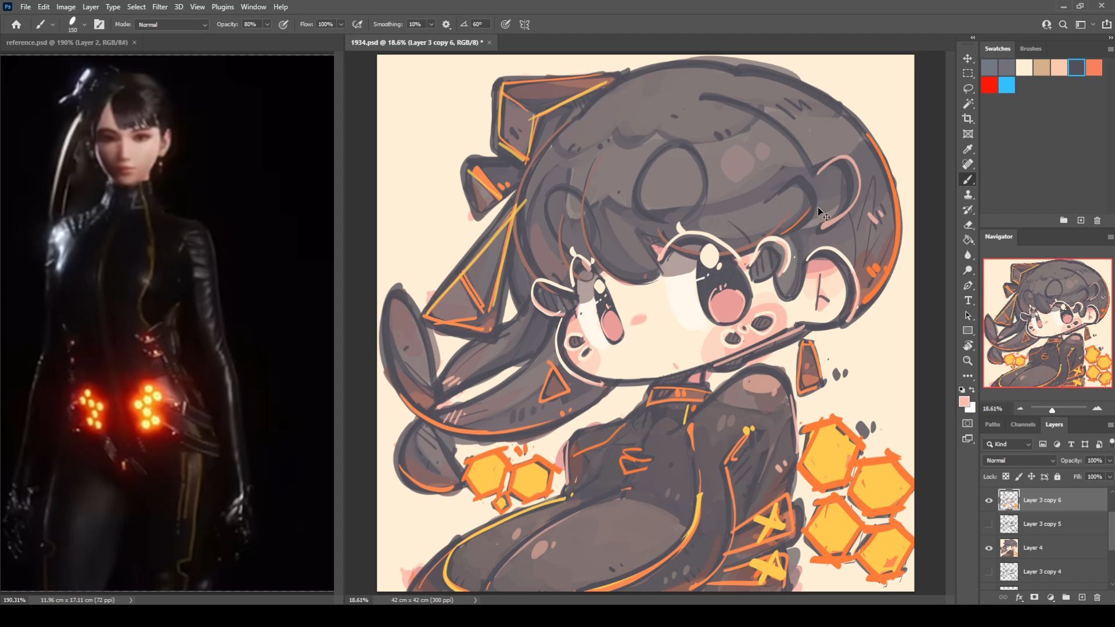Select the Move tool
1115x627 pixels.
pyautogui.click(x=967, y=59)
